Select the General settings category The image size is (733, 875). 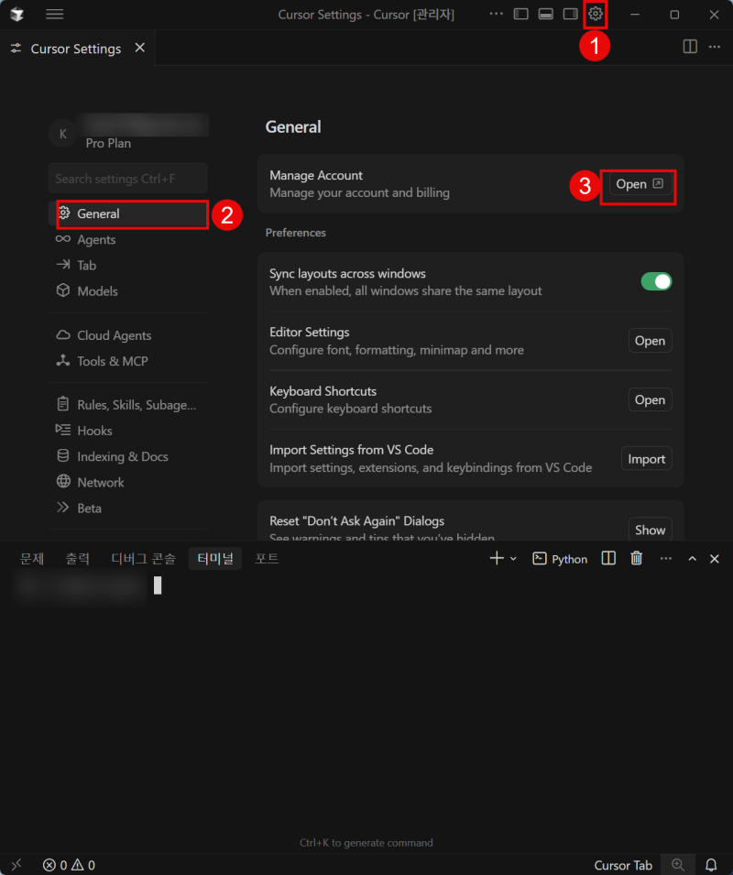point(127,213)
